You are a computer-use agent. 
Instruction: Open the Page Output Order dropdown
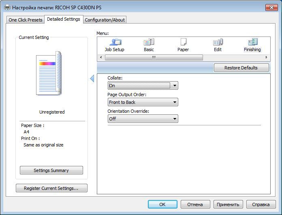click(x=143, y=102)
